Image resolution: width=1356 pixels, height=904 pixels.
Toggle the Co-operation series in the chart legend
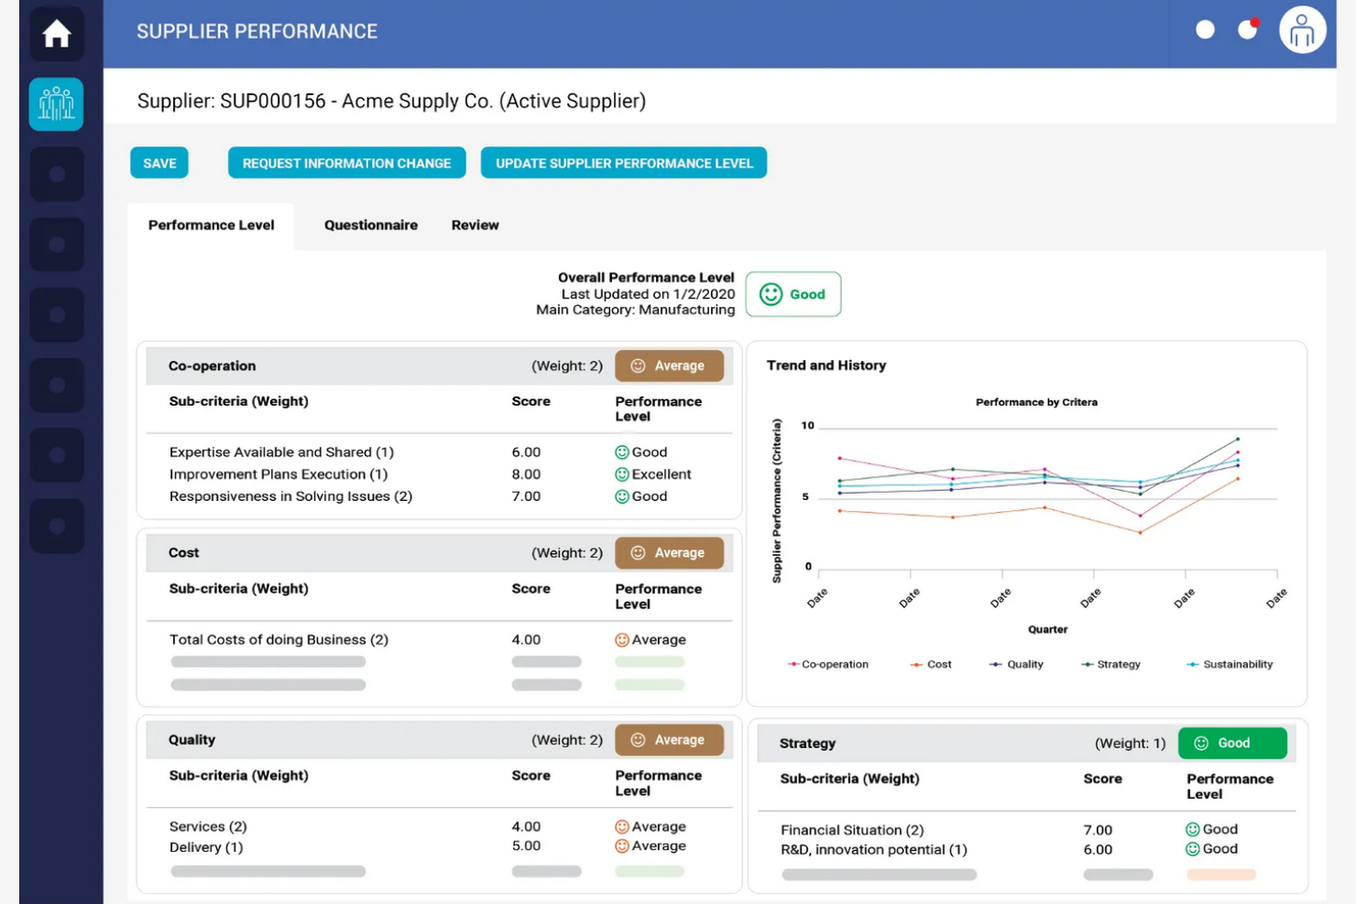coord(827,664)
